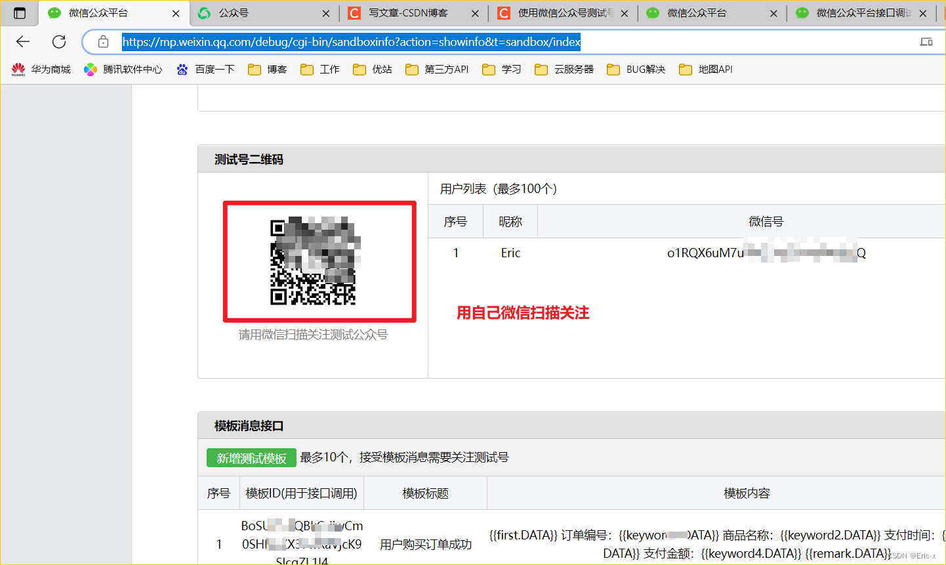
Task: Click the 模板内容 column header
Action: click(747, 493)
